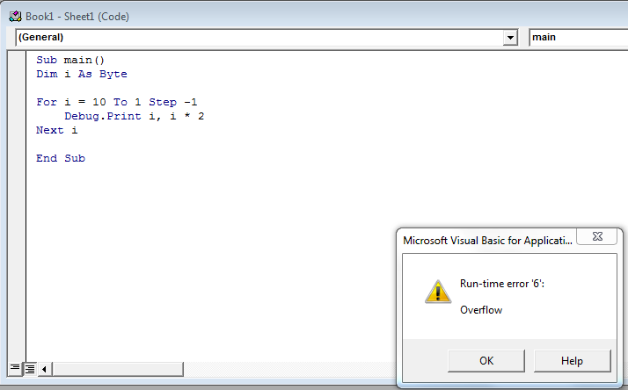Switch to Full Module View icon

30,368
